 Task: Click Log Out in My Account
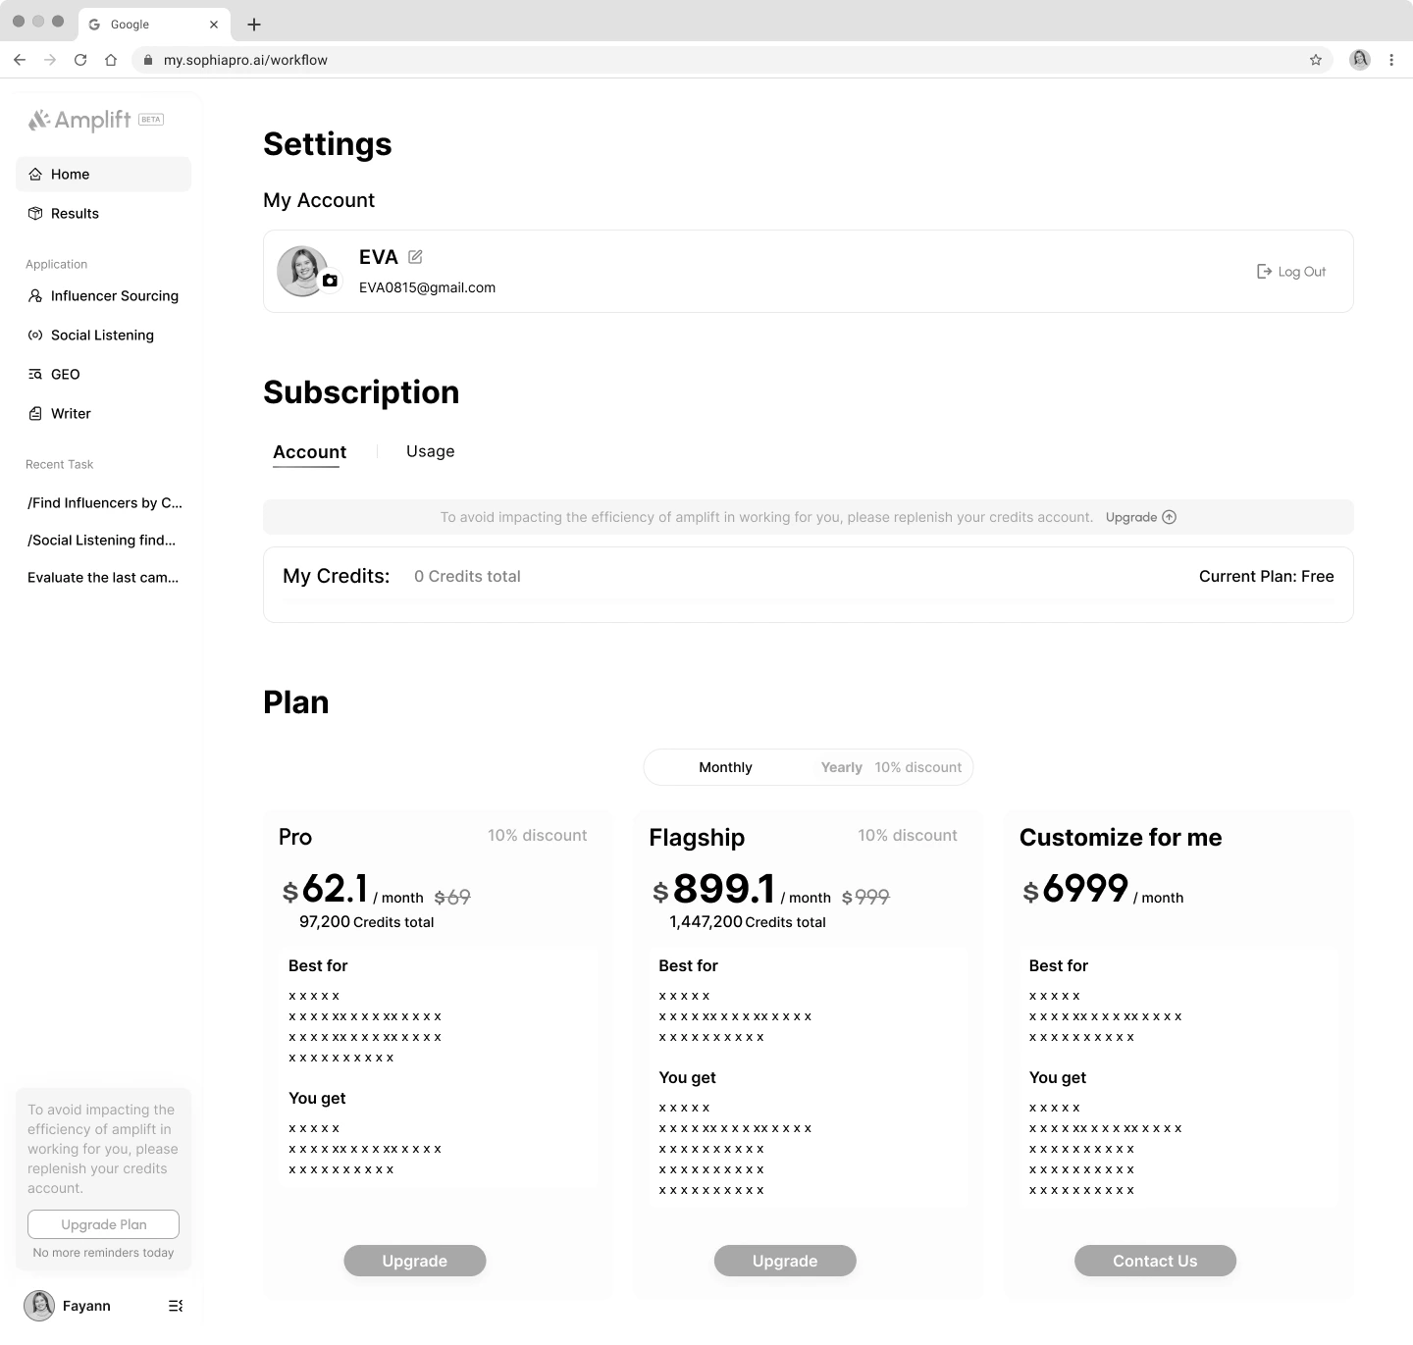(x=1291, y=272)
